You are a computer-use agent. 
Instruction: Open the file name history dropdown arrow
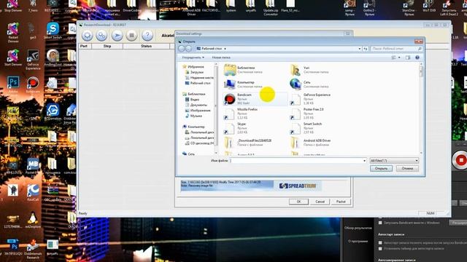coord(364,161)
